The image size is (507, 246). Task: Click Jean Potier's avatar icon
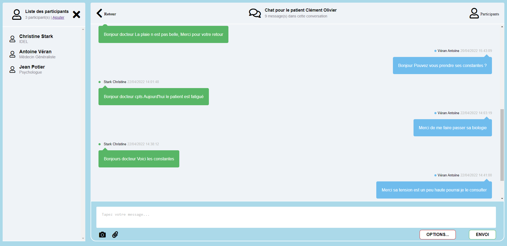(12, 70)
